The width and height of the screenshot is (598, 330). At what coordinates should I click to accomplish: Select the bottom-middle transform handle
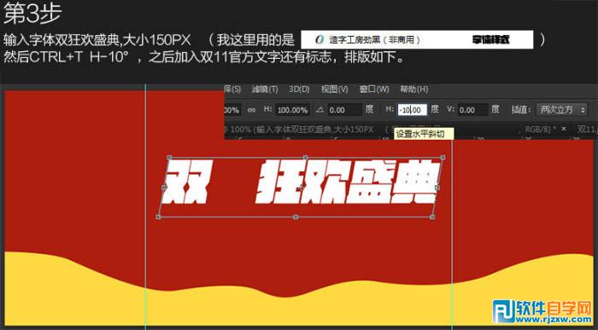coord(296,217)
